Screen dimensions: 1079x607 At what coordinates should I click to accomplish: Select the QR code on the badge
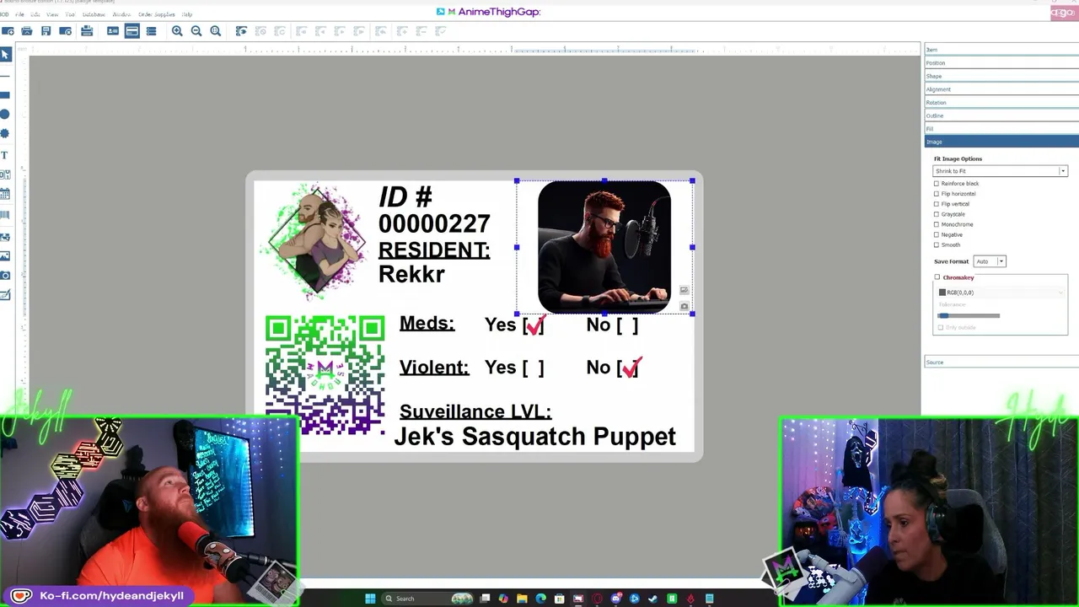(x=325, y=375)
